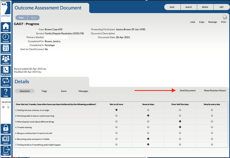Start the timer with the play button
The image size is (230, 158).
[8, 107]
